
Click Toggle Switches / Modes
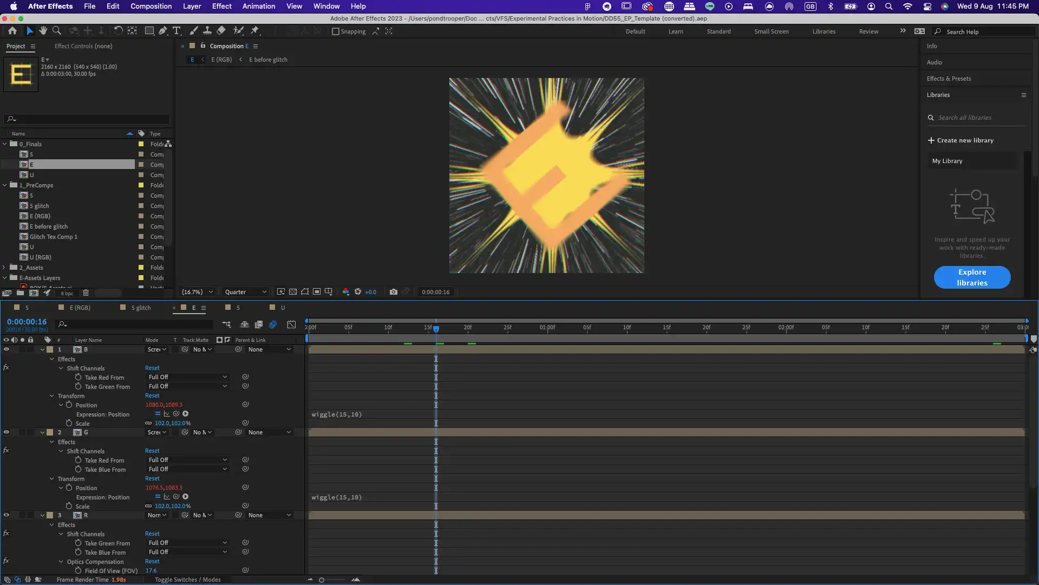pos(187,580)
